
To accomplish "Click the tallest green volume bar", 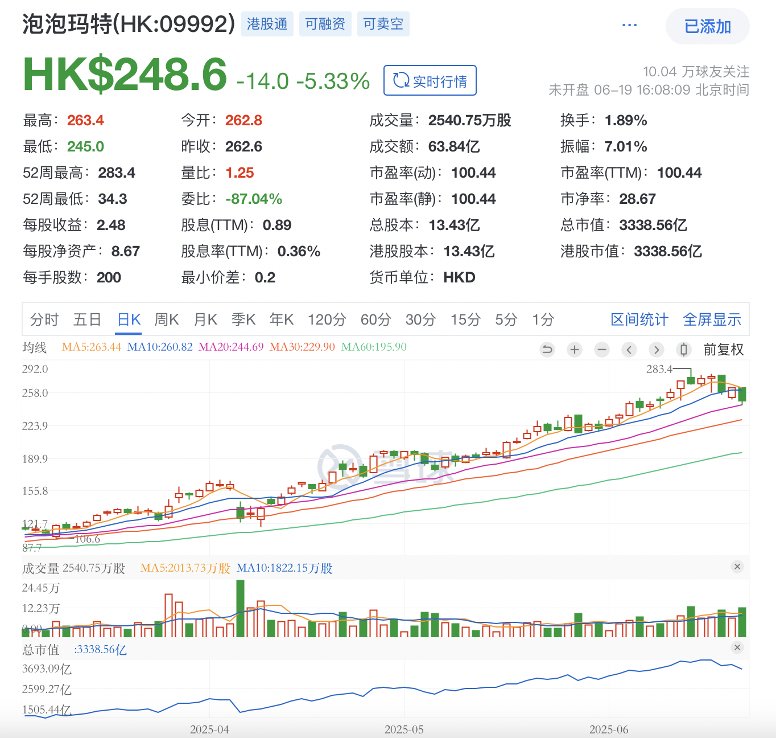I will pos(240,608).
